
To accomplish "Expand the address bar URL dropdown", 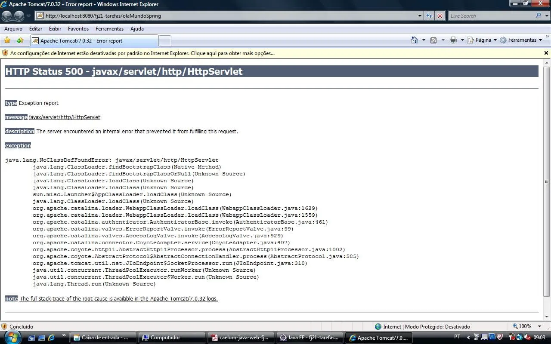I will (x=420, y=16).
